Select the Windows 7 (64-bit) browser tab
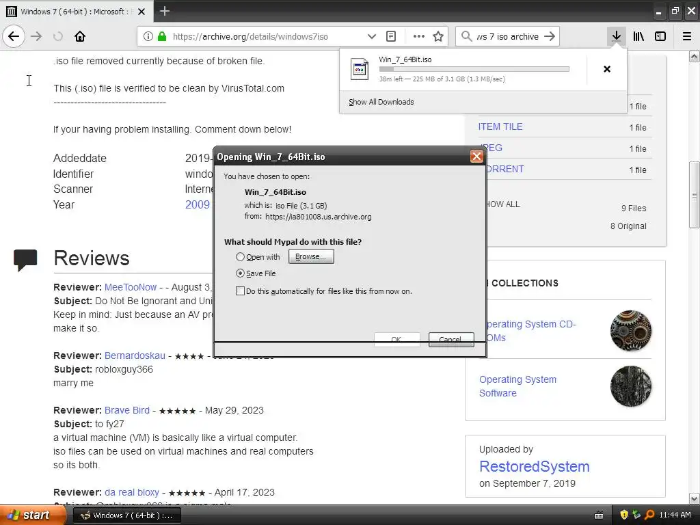 click(x=77, y=12)
